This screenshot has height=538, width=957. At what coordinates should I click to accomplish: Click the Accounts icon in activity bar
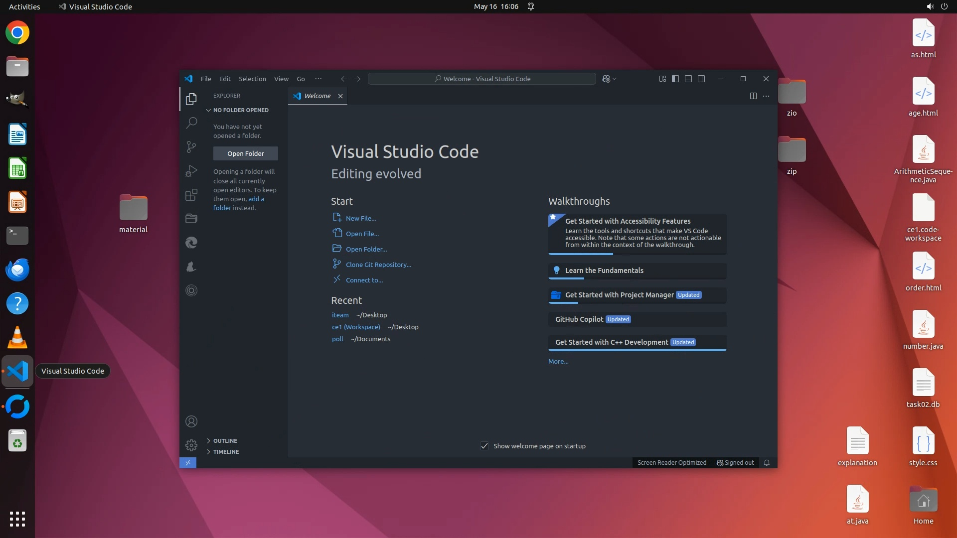click(191, 421)
